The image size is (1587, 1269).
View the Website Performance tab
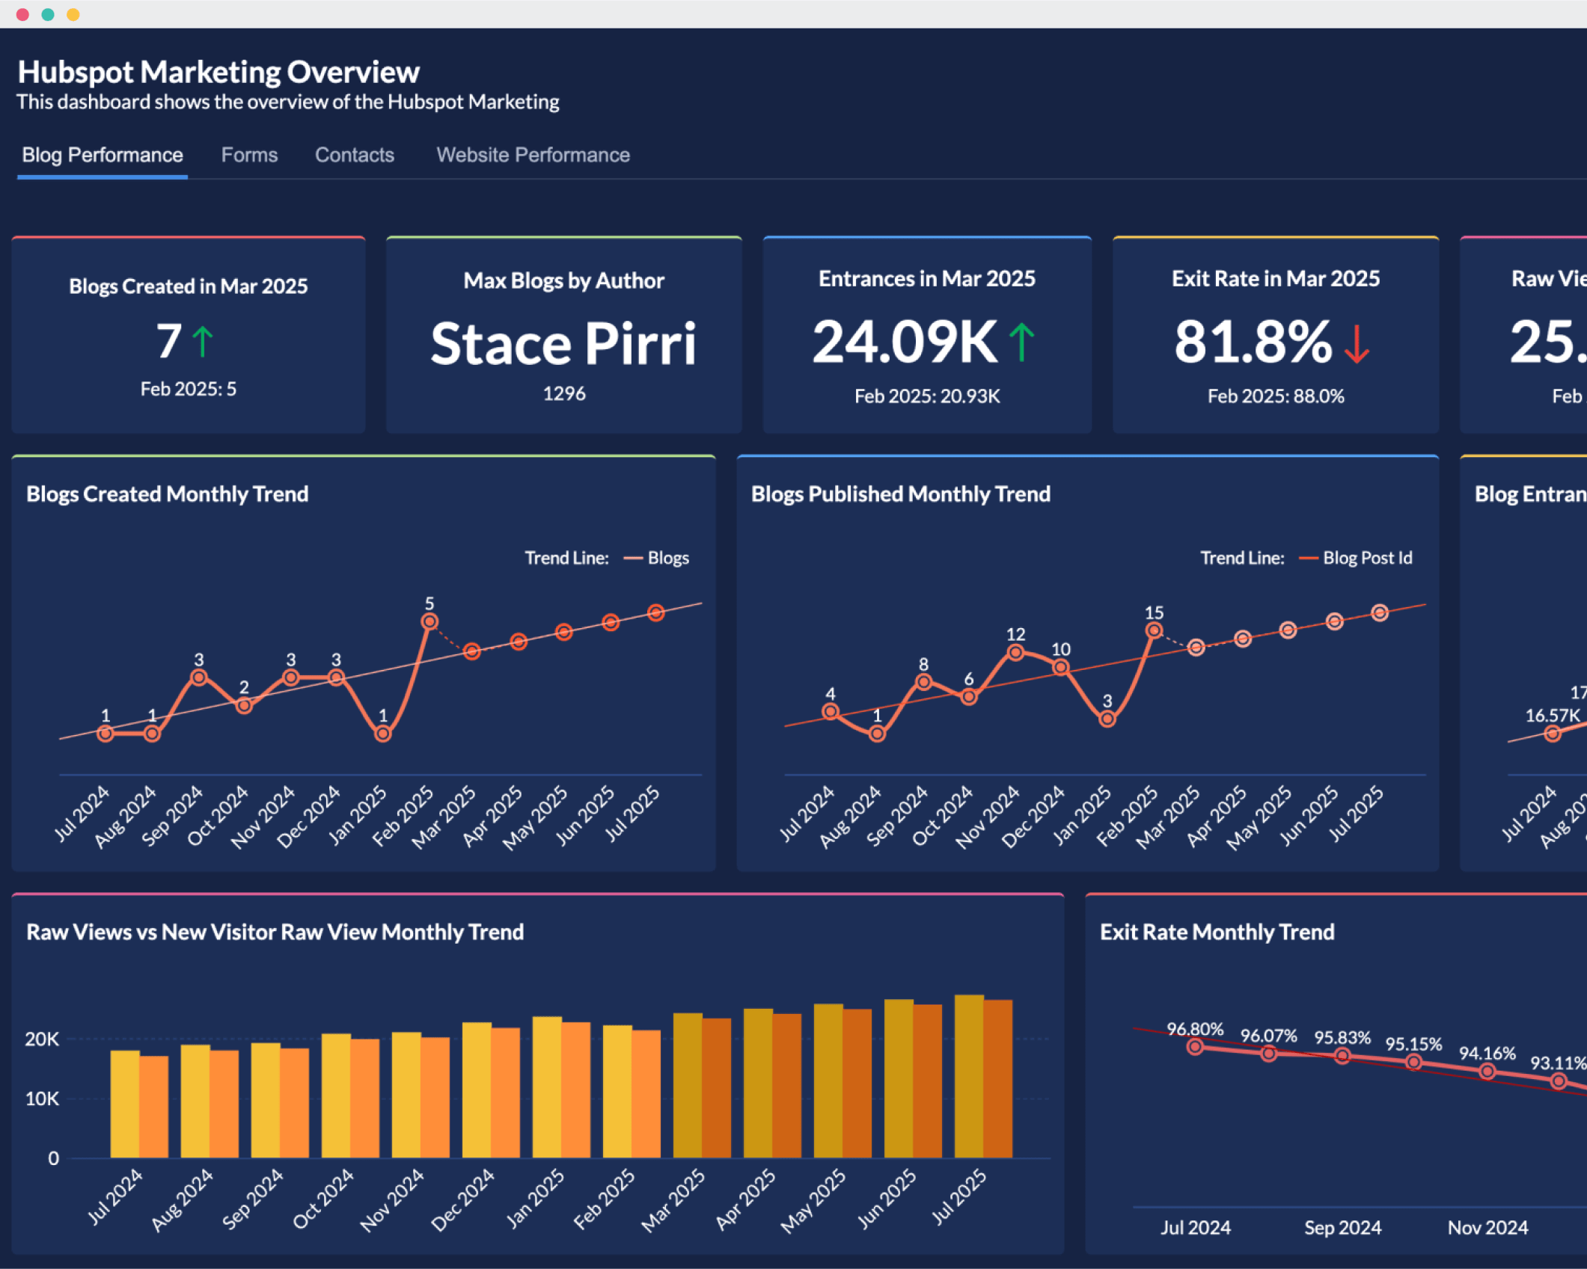pyautogui.click(x=533, y=155)
